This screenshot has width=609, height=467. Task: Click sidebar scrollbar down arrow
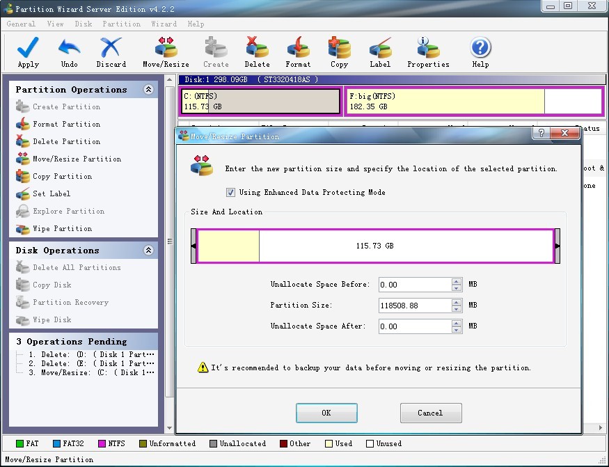point(169,428)
